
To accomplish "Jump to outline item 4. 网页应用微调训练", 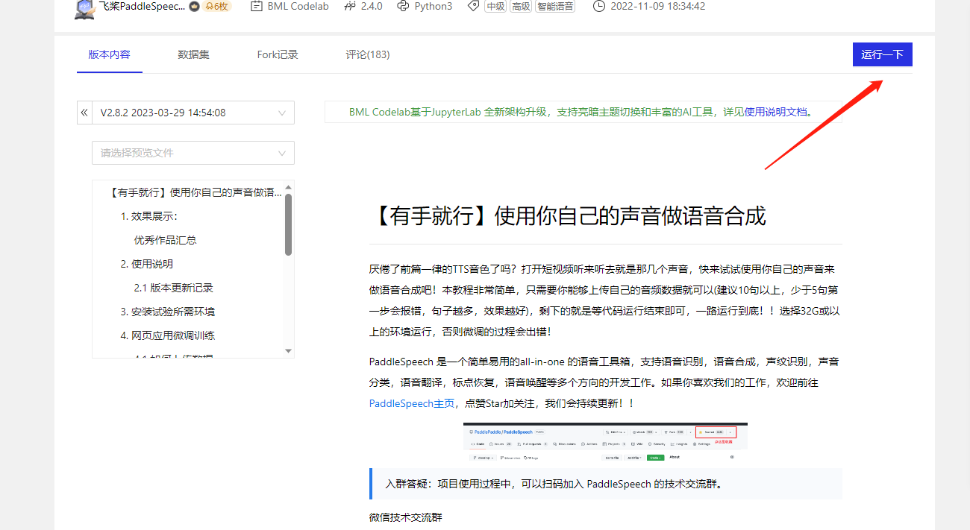I will coord(168,335).
